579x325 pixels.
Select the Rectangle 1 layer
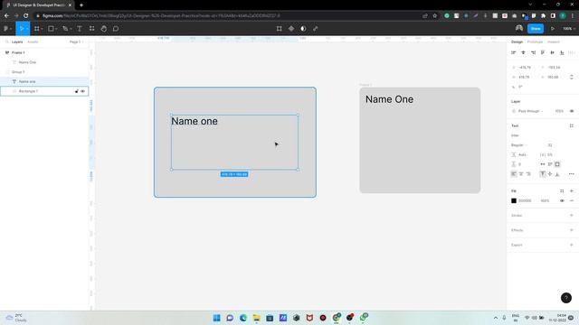44,91
